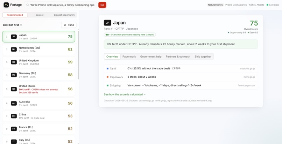The height and width of the screenshot is (144, 282).
Task: Select the Biggest opportunity sort option
Action: [x=64, y=15]
